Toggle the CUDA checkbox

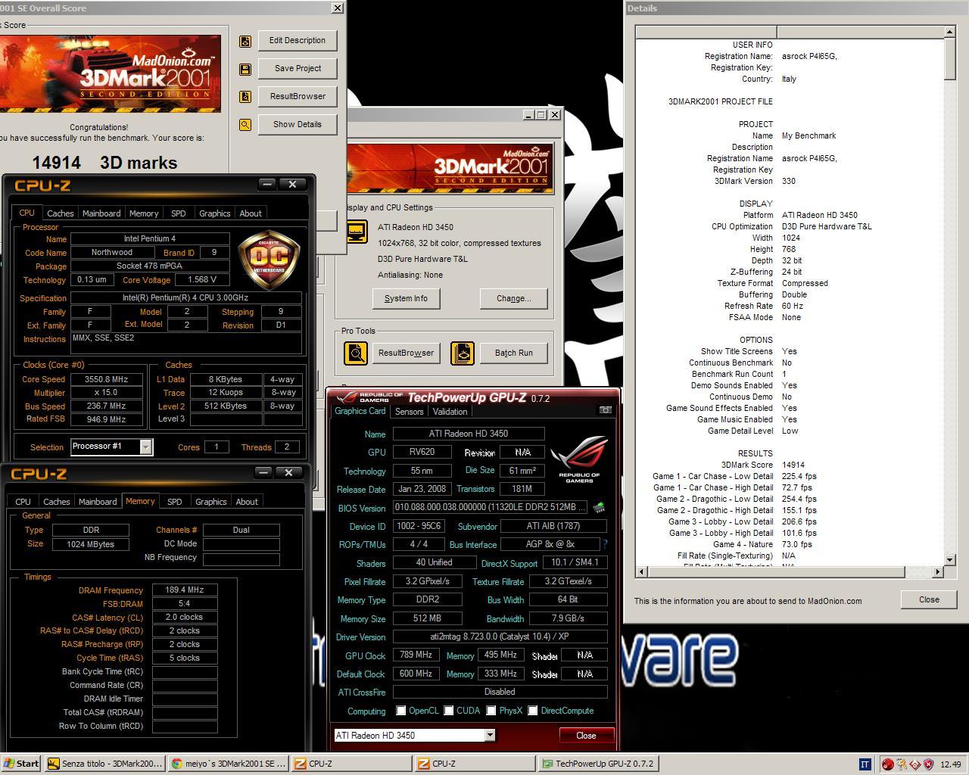point(449,711)
